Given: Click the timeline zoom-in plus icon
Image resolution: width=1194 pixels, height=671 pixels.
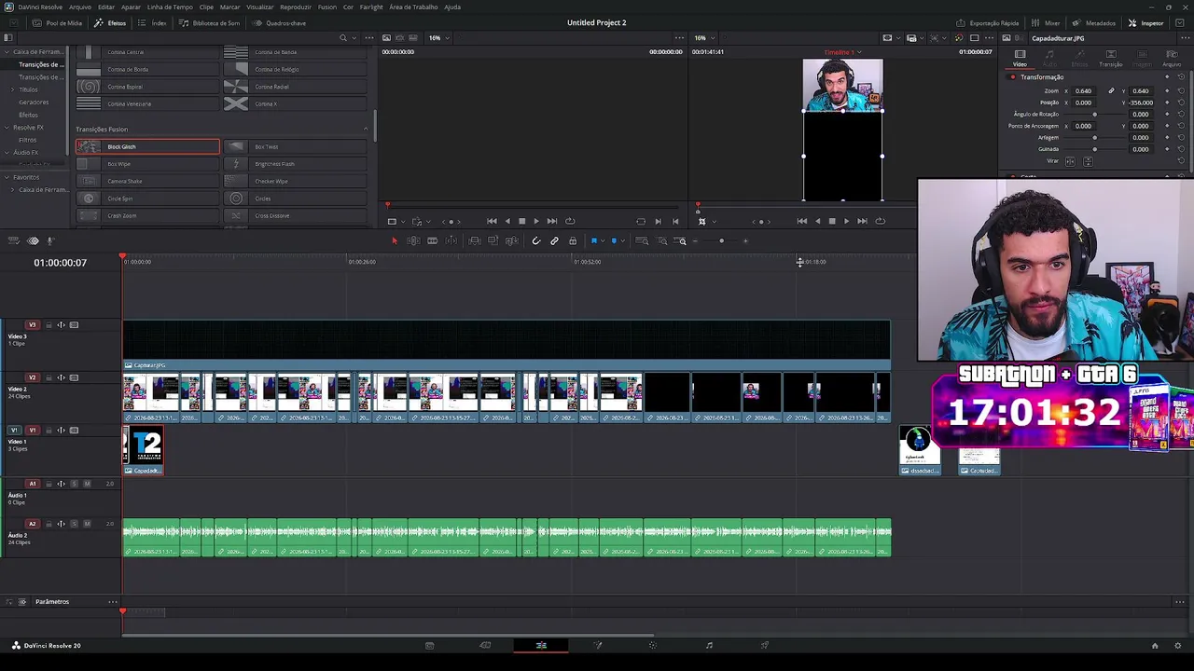Looking at the screenshot, I should coord(745,241).
